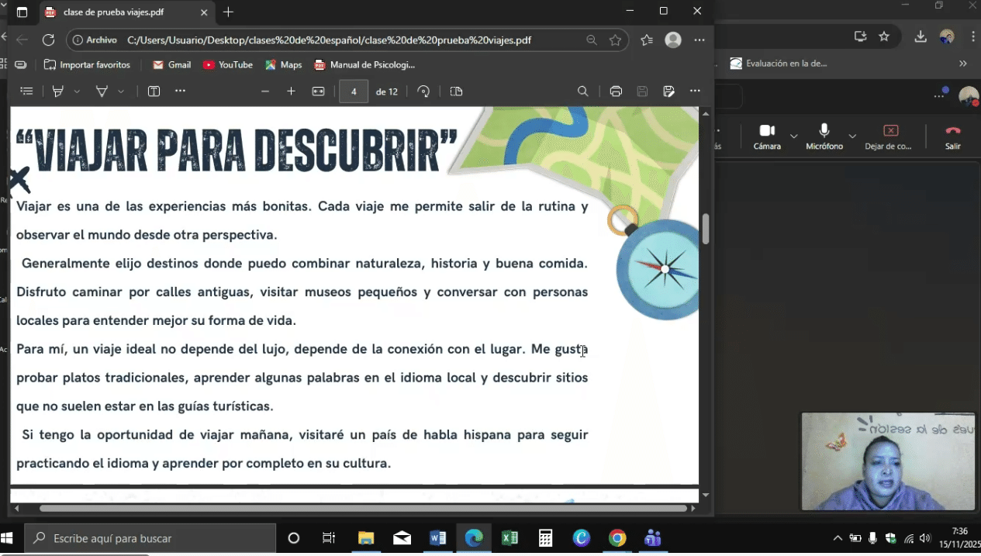Select the 'clase de prueba viajes.pdf' tab
Screen dimensions: 981x556
pos(124,12)
